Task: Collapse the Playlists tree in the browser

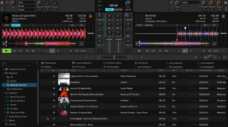Action: pos(3,73)
